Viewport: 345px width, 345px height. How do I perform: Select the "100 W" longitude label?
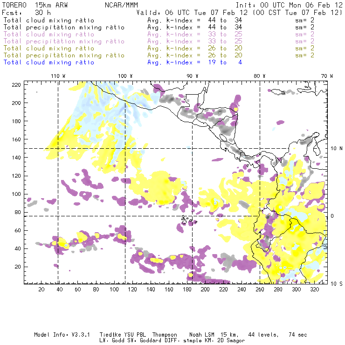(125, 76)
